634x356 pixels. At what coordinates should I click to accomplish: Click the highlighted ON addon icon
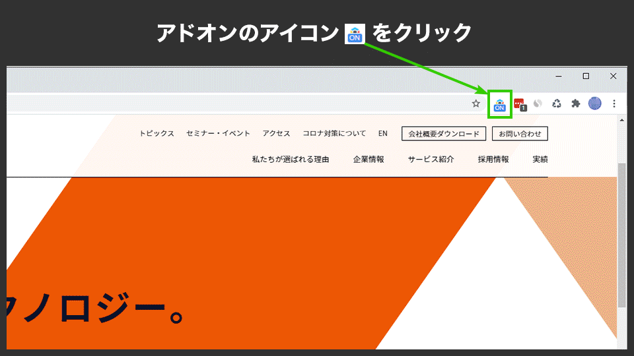coord(500,104)
